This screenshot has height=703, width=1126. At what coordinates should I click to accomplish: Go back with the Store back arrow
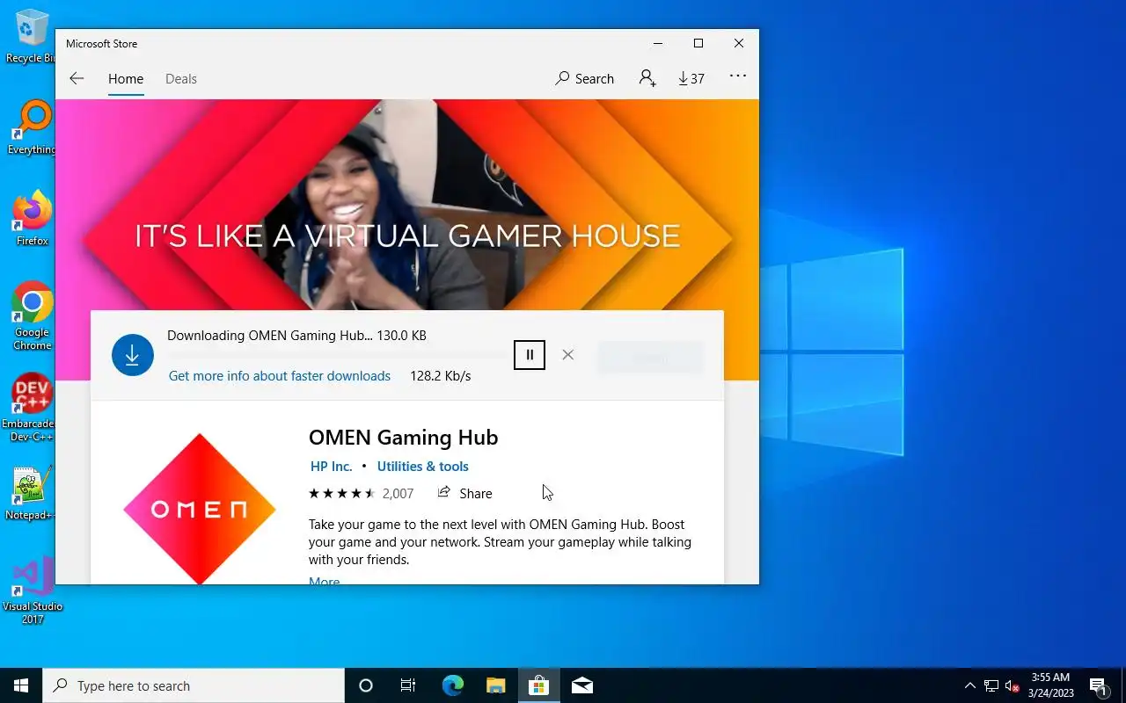pos(77,78)
